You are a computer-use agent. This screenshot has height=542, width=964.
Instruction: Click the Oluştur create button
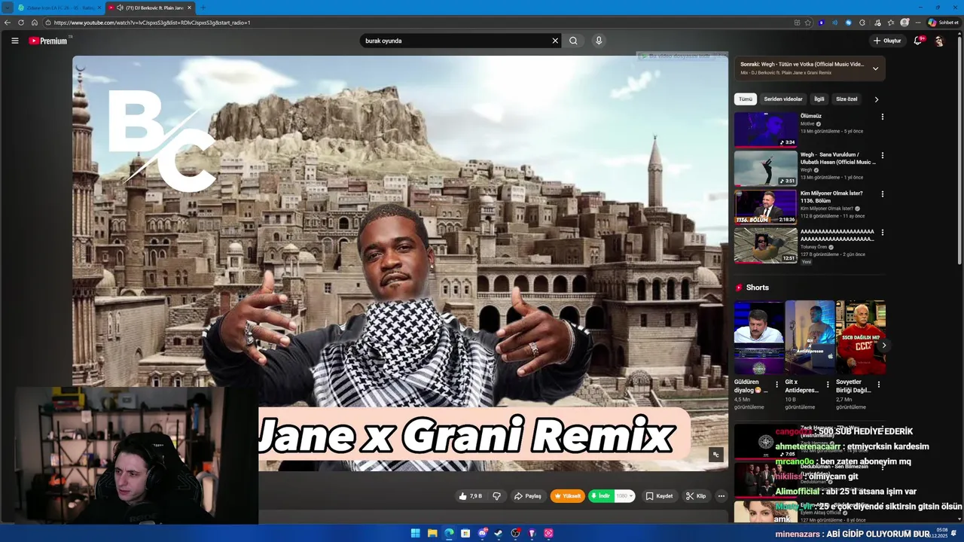[887, 41]
